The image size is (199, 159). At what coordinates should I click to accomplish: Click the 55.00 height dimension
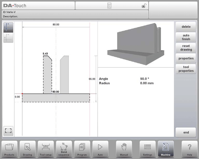coord(92,79)
